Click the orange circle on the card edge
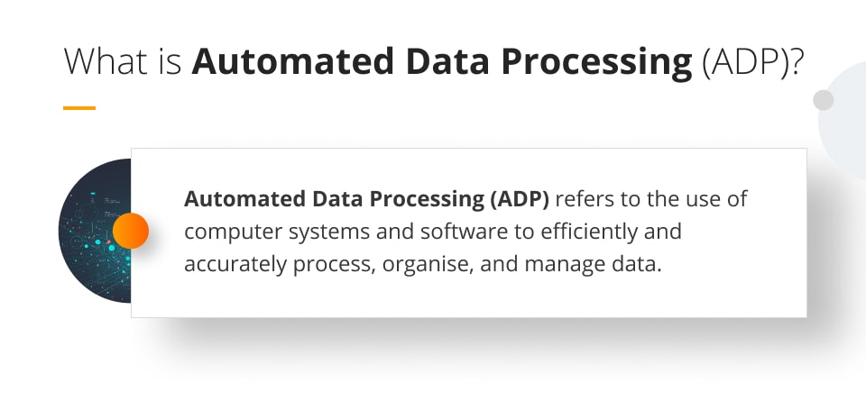Viewport: 866px width, 401px height. coord(131,231)
